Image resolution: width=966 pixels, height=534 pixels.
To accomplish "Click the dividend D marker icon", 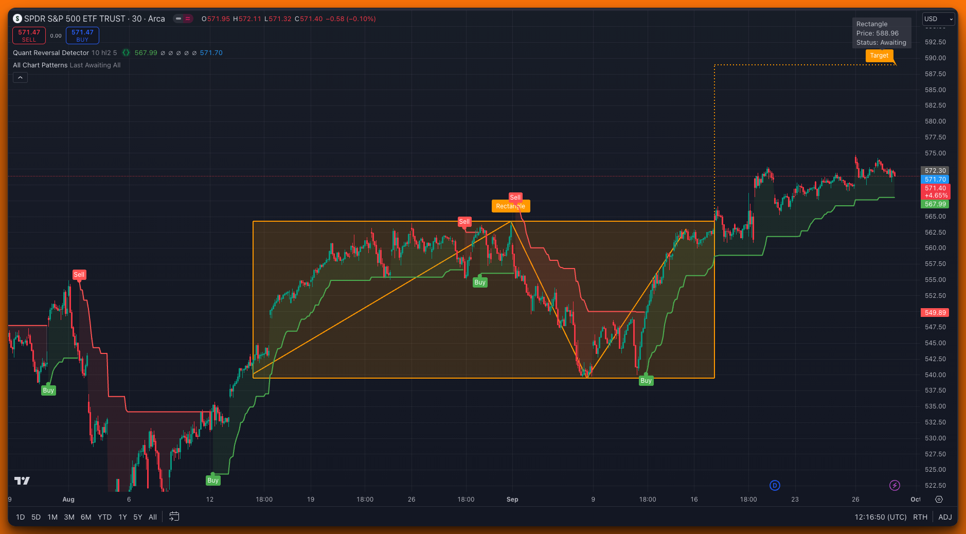I will 775,485.
